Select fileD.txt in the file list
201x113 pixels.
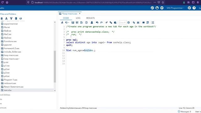click(8, 38)
